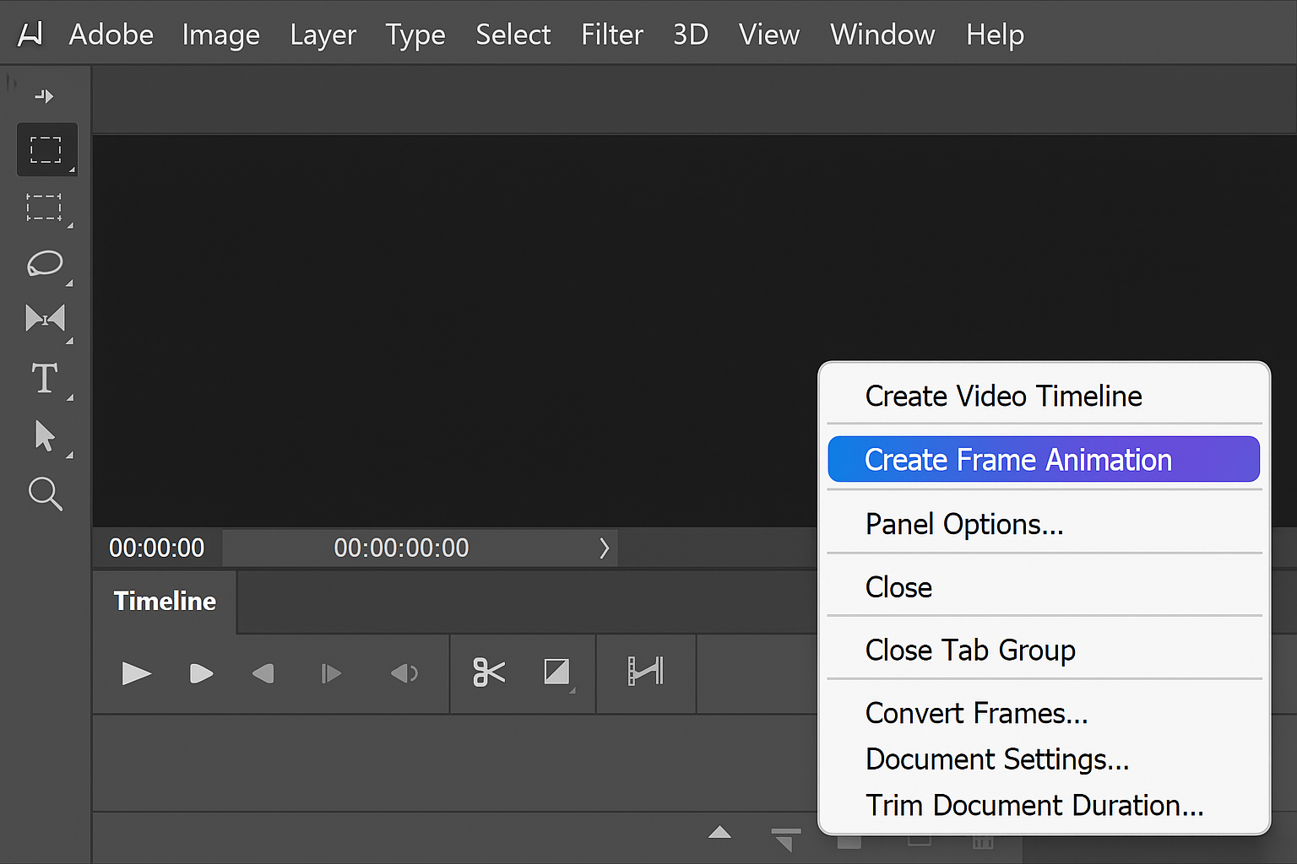Select the bowtie-shaped tool below the Lasso

point(45,319)
